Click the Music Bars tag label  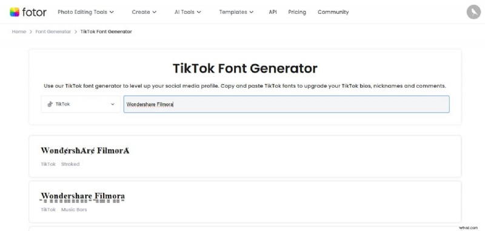pos(74,209)
